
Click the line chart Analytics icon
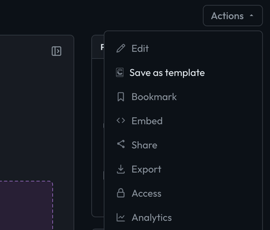click(121, 217)
